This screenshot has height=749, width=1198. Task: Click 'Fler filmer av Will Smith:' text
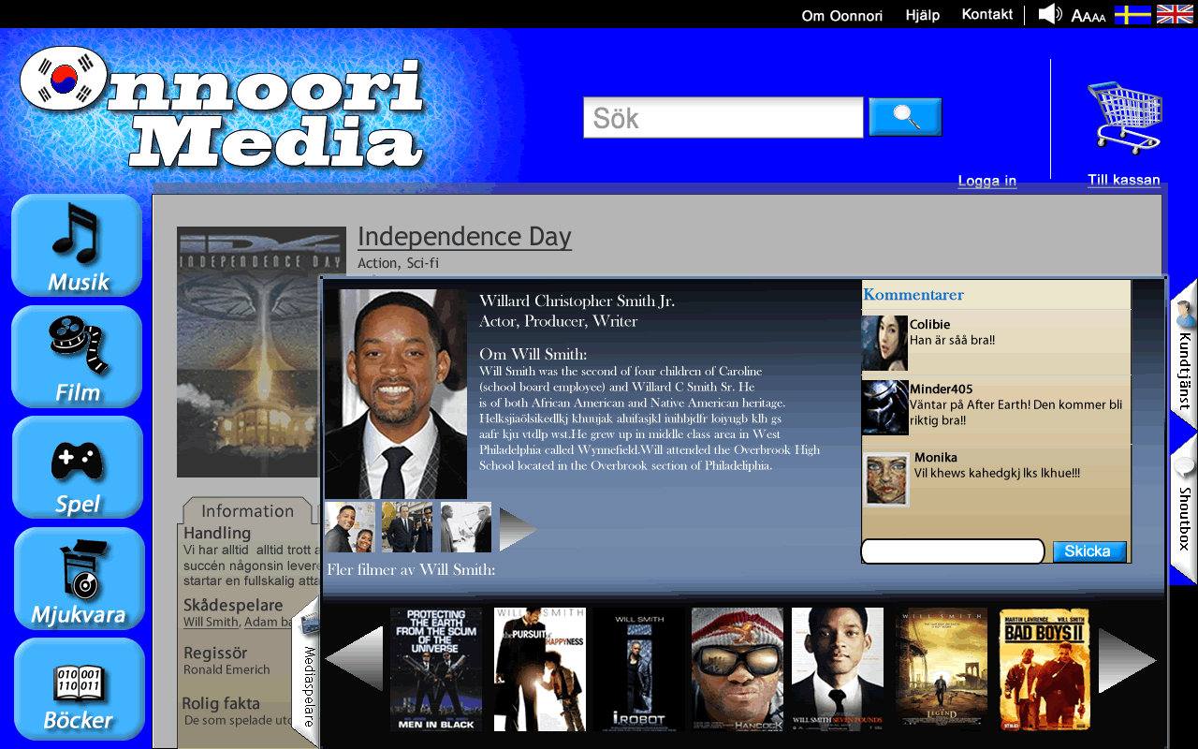pos(411,569)
